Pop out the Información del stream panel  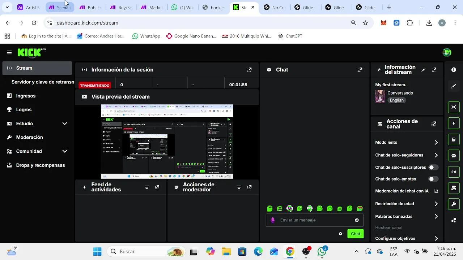click(434, 70)
